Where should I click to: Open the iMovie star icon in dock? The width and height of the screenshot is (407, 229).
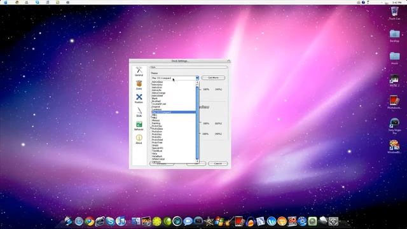point(209,221)
